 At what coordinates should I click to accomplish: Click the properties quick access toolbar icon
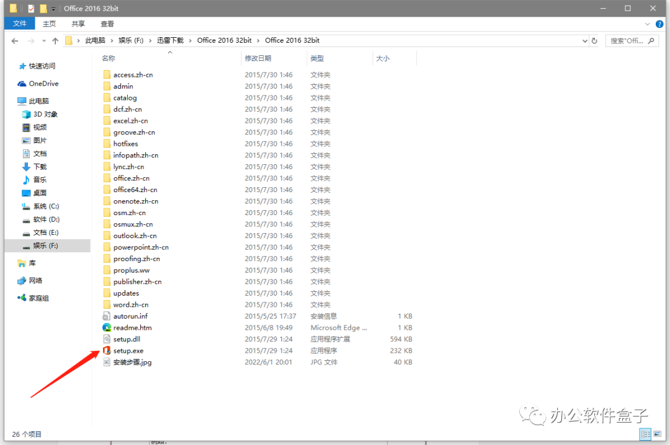[31, 8]
